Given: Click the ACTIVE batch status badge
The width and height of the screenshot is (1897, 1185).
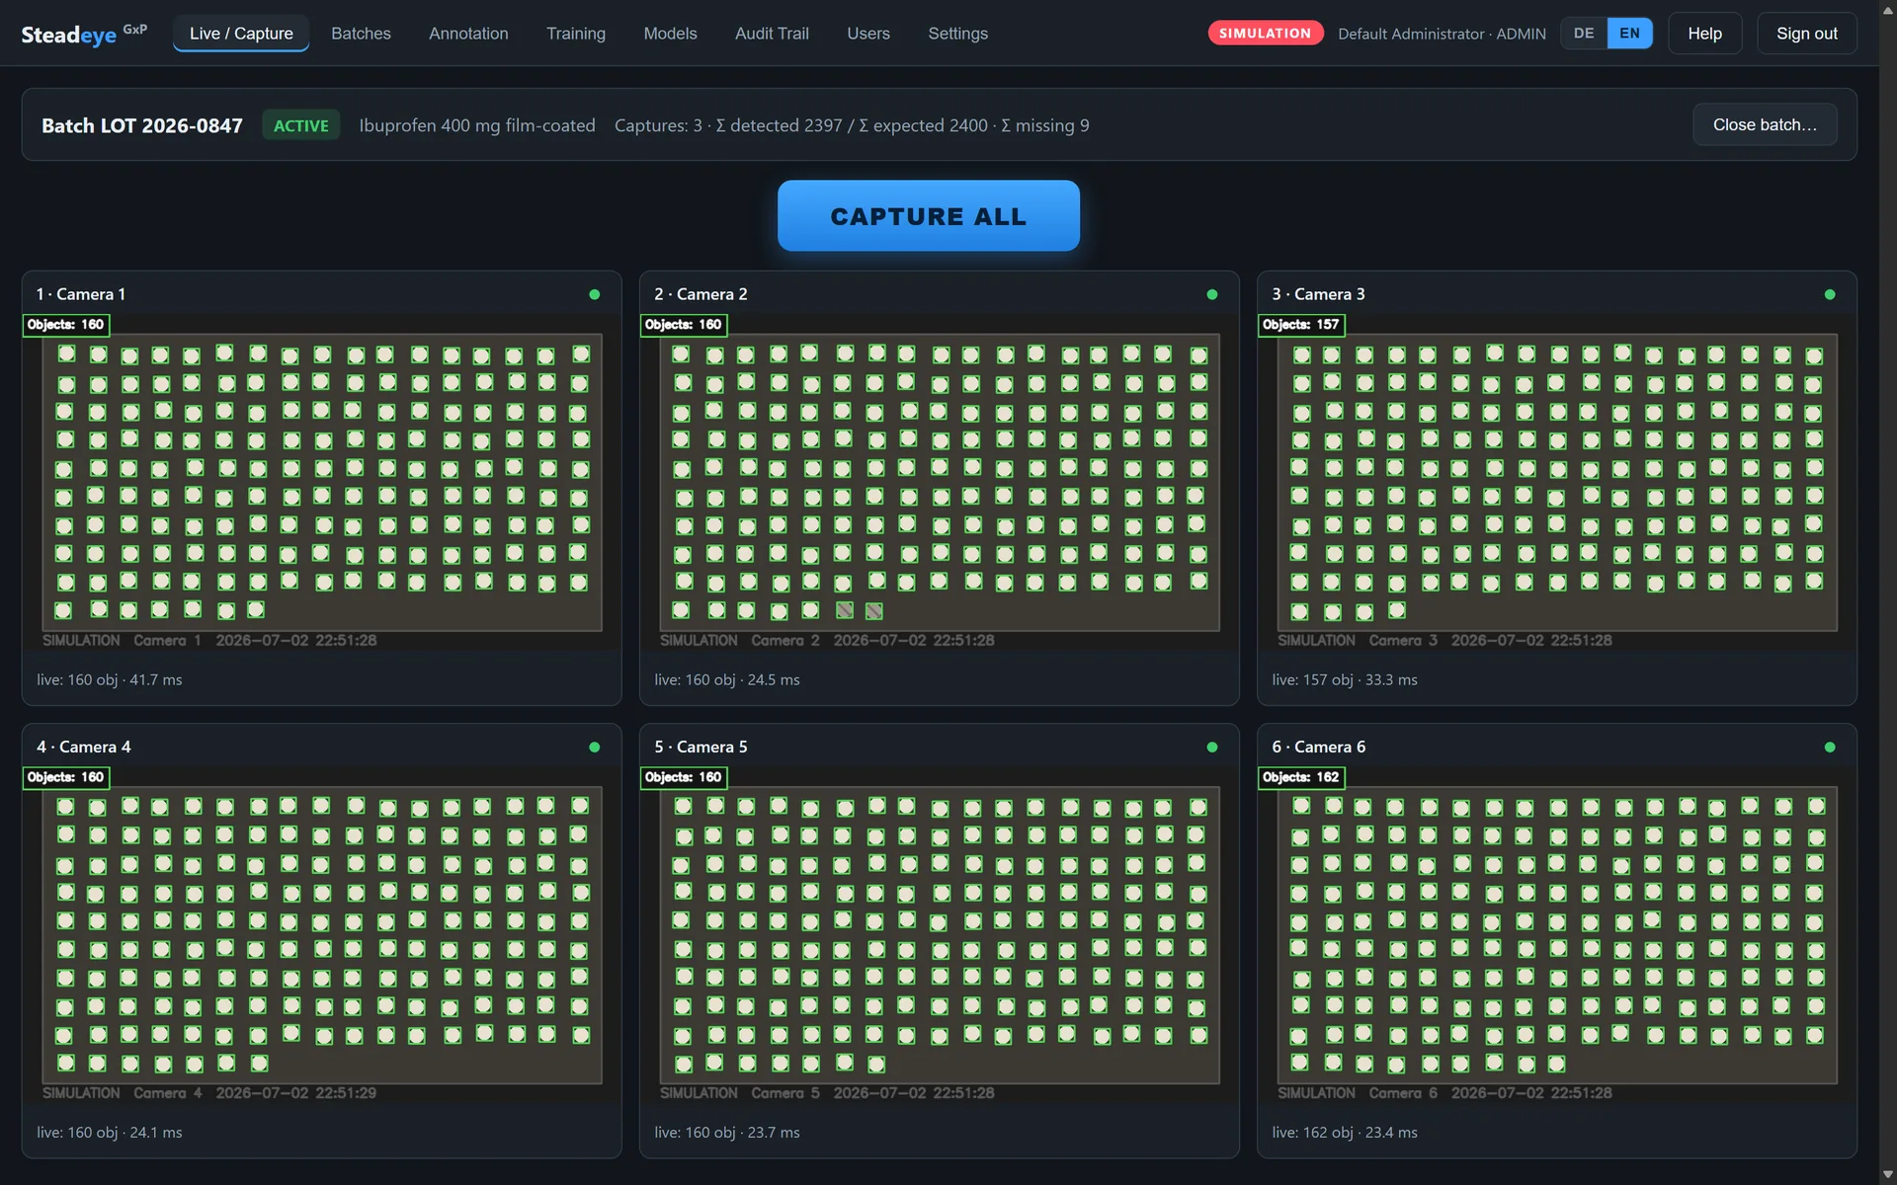Looking at the screenshot, I should [300, 125].
